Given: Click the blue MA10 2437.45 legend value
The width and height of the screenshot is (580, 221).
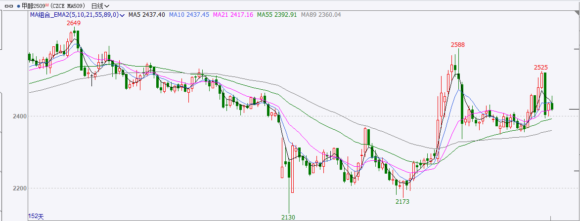Looking at the screenshot, I should pyautogui.click(x=189, y=15).
